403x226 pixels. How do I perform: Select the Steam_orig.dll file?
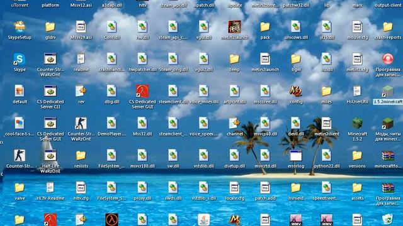pyautogui.click(x=173, y=59)
